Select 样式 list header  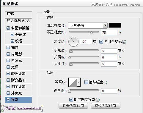18,14
